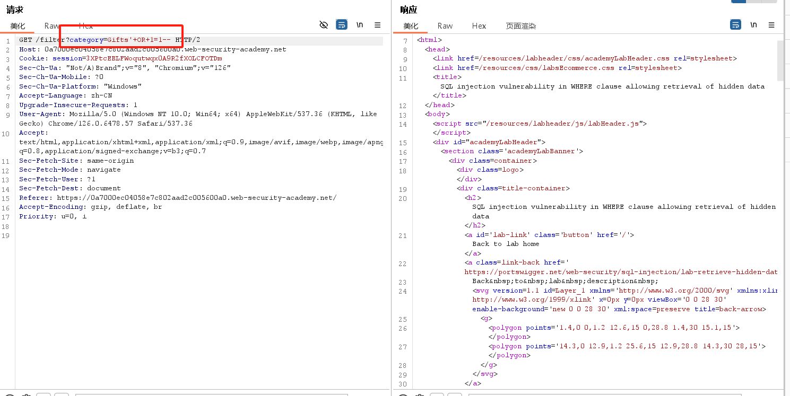Click the Cookie session value in request
790x396 pixels.
tap(154, 59)
